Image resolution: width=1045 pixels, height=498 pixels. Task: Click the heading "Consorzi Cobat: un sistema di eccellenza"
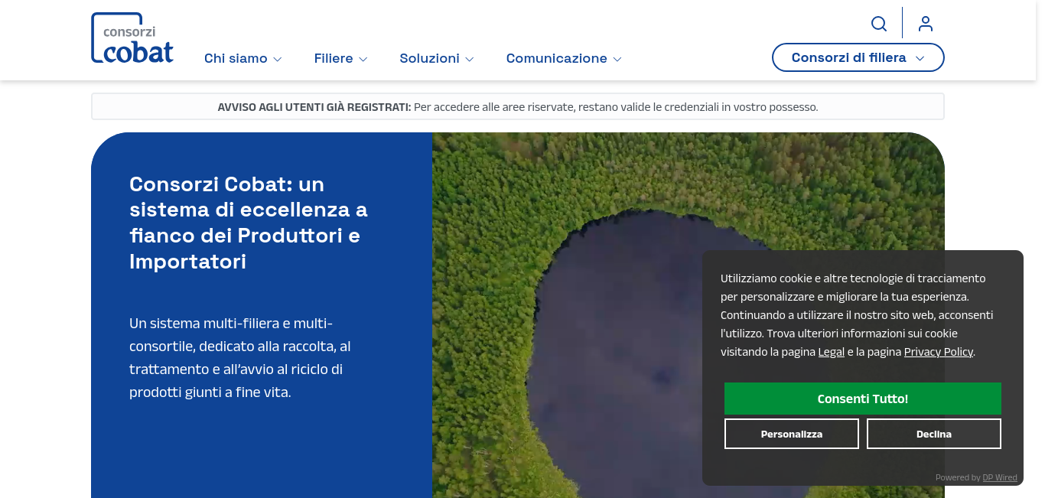click(x=249, y=223)
